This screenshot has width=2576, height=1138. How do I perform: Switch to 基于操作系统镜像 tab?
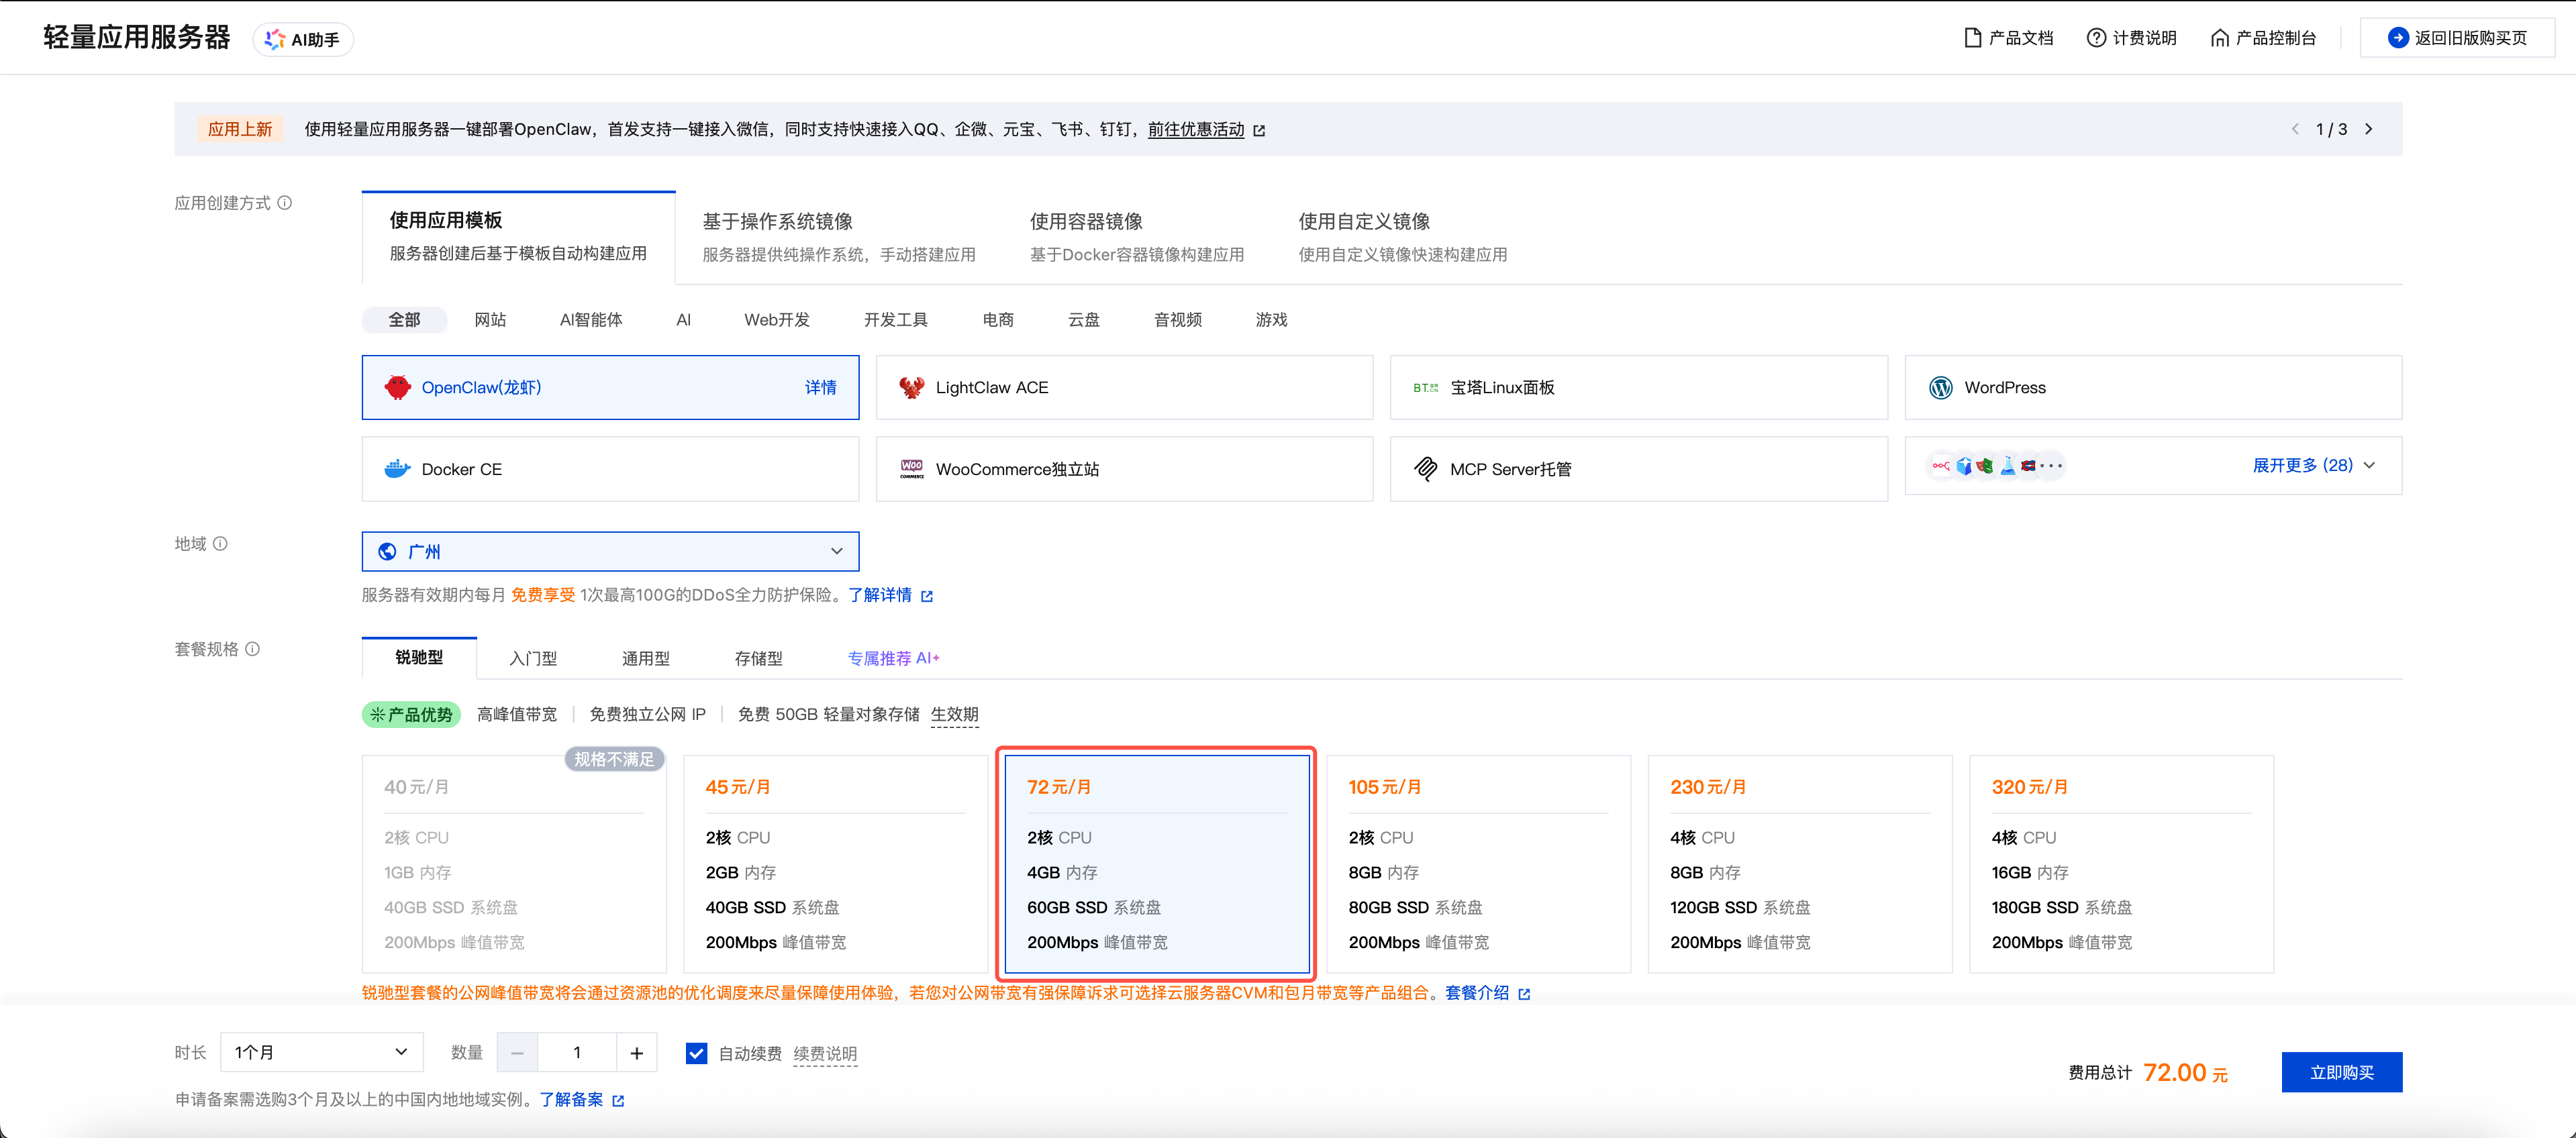pos(838,237)
